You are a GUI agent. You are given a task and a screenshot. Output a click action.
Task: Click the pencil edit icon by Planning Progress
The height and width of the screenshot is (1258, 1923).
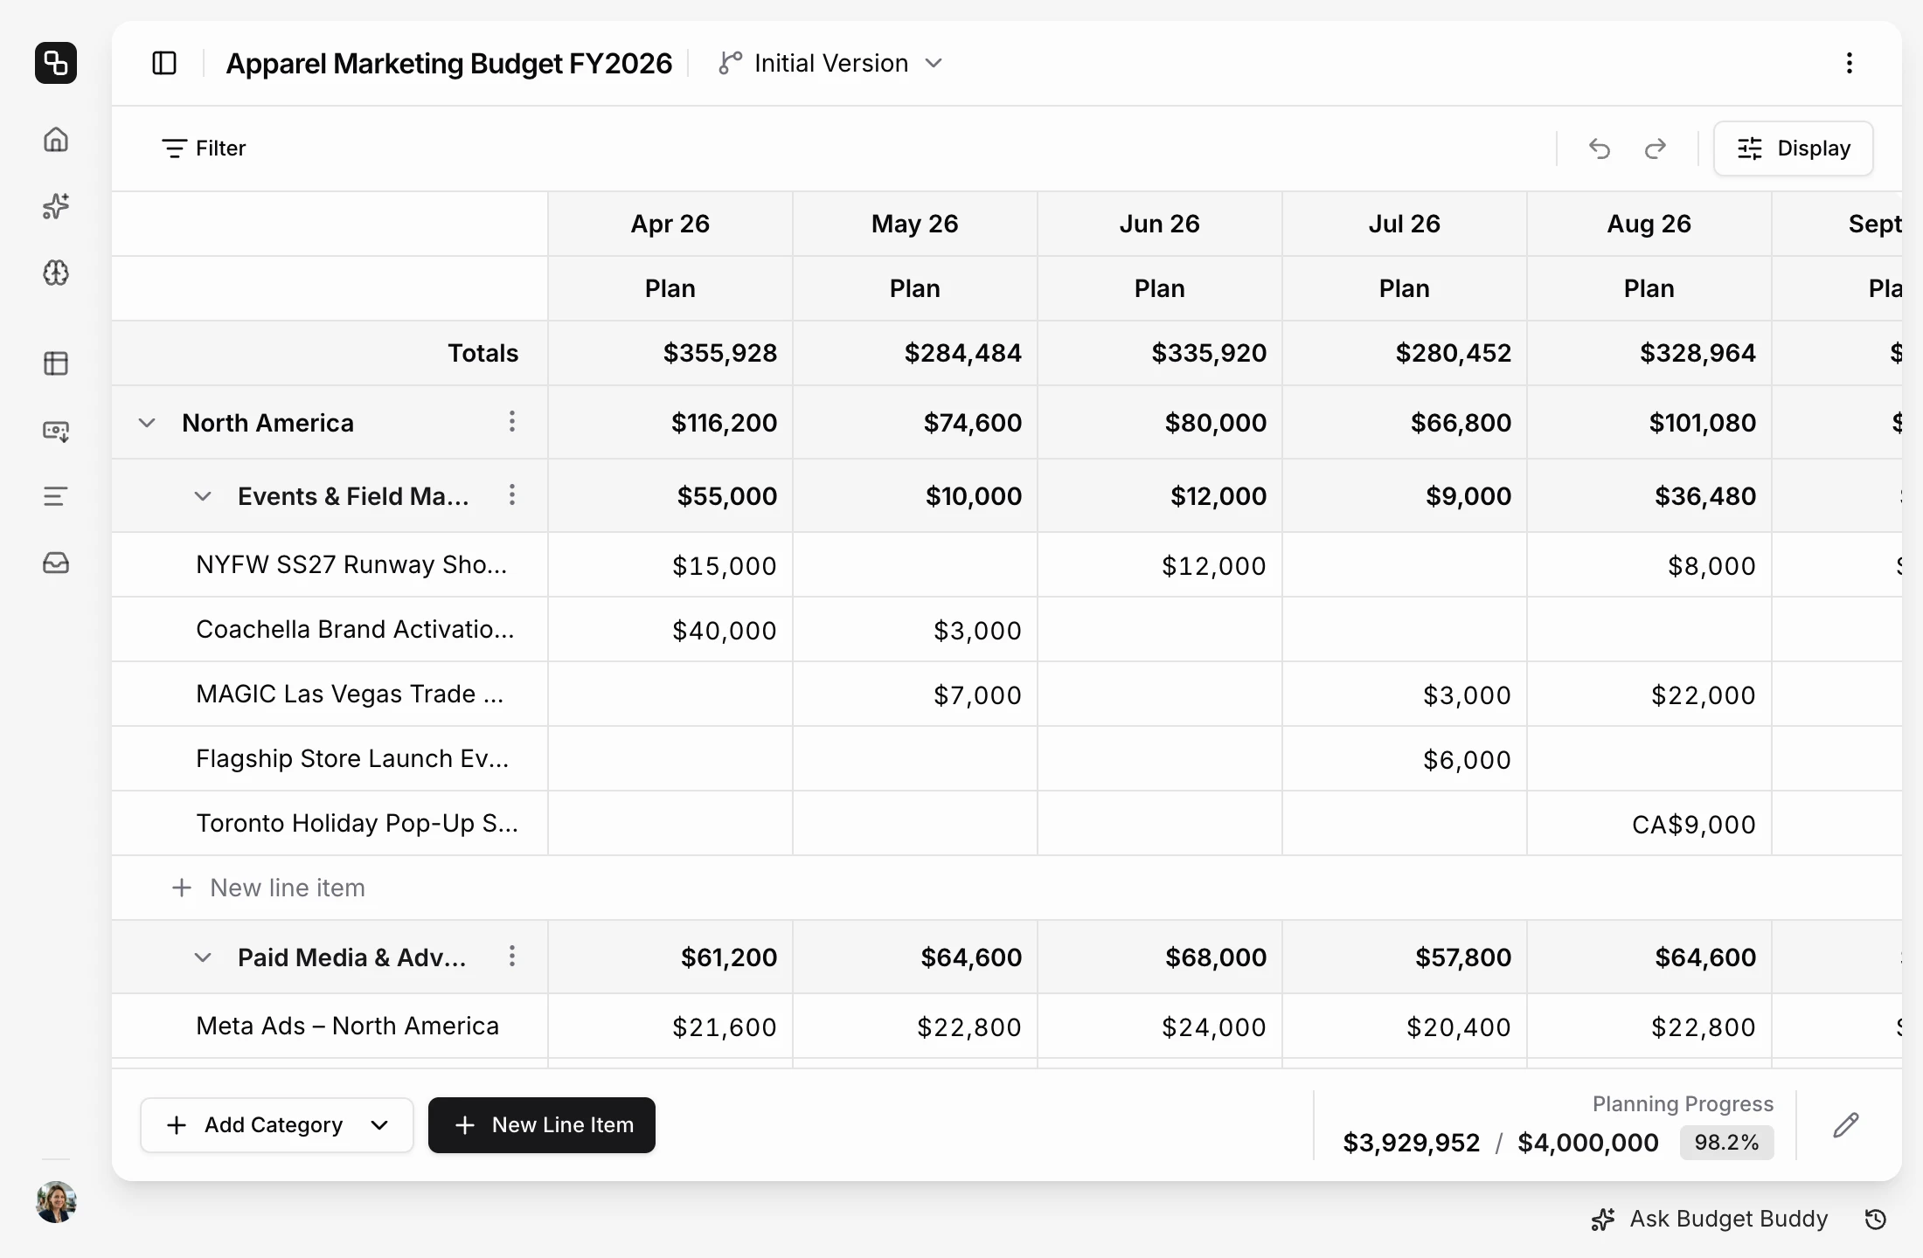(1846, 1125)
